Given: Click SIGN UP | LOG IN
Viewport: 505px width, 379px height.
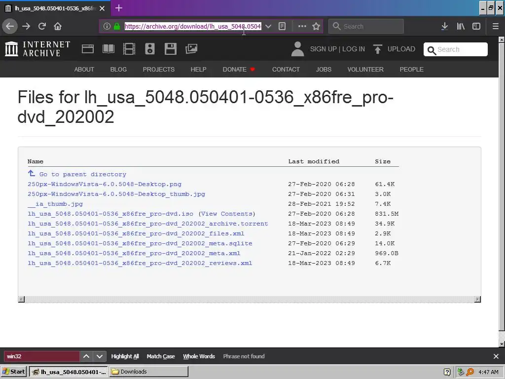Looking at the screenshot, I should tap(337, 49).
